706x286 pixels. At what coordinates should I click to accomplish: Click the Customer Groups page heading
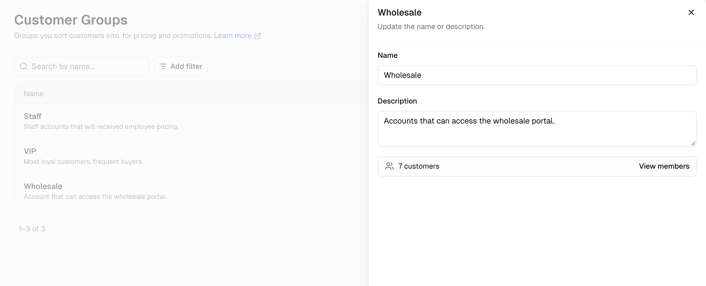pyautogui.click(x=71, y=20)
